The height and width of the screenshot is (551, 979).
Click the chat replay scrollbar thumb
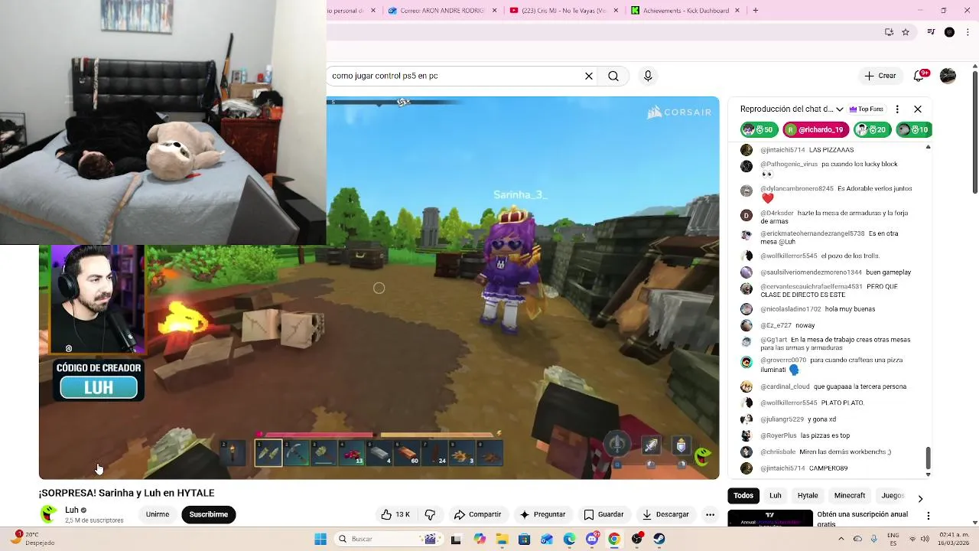coord(928,457)
